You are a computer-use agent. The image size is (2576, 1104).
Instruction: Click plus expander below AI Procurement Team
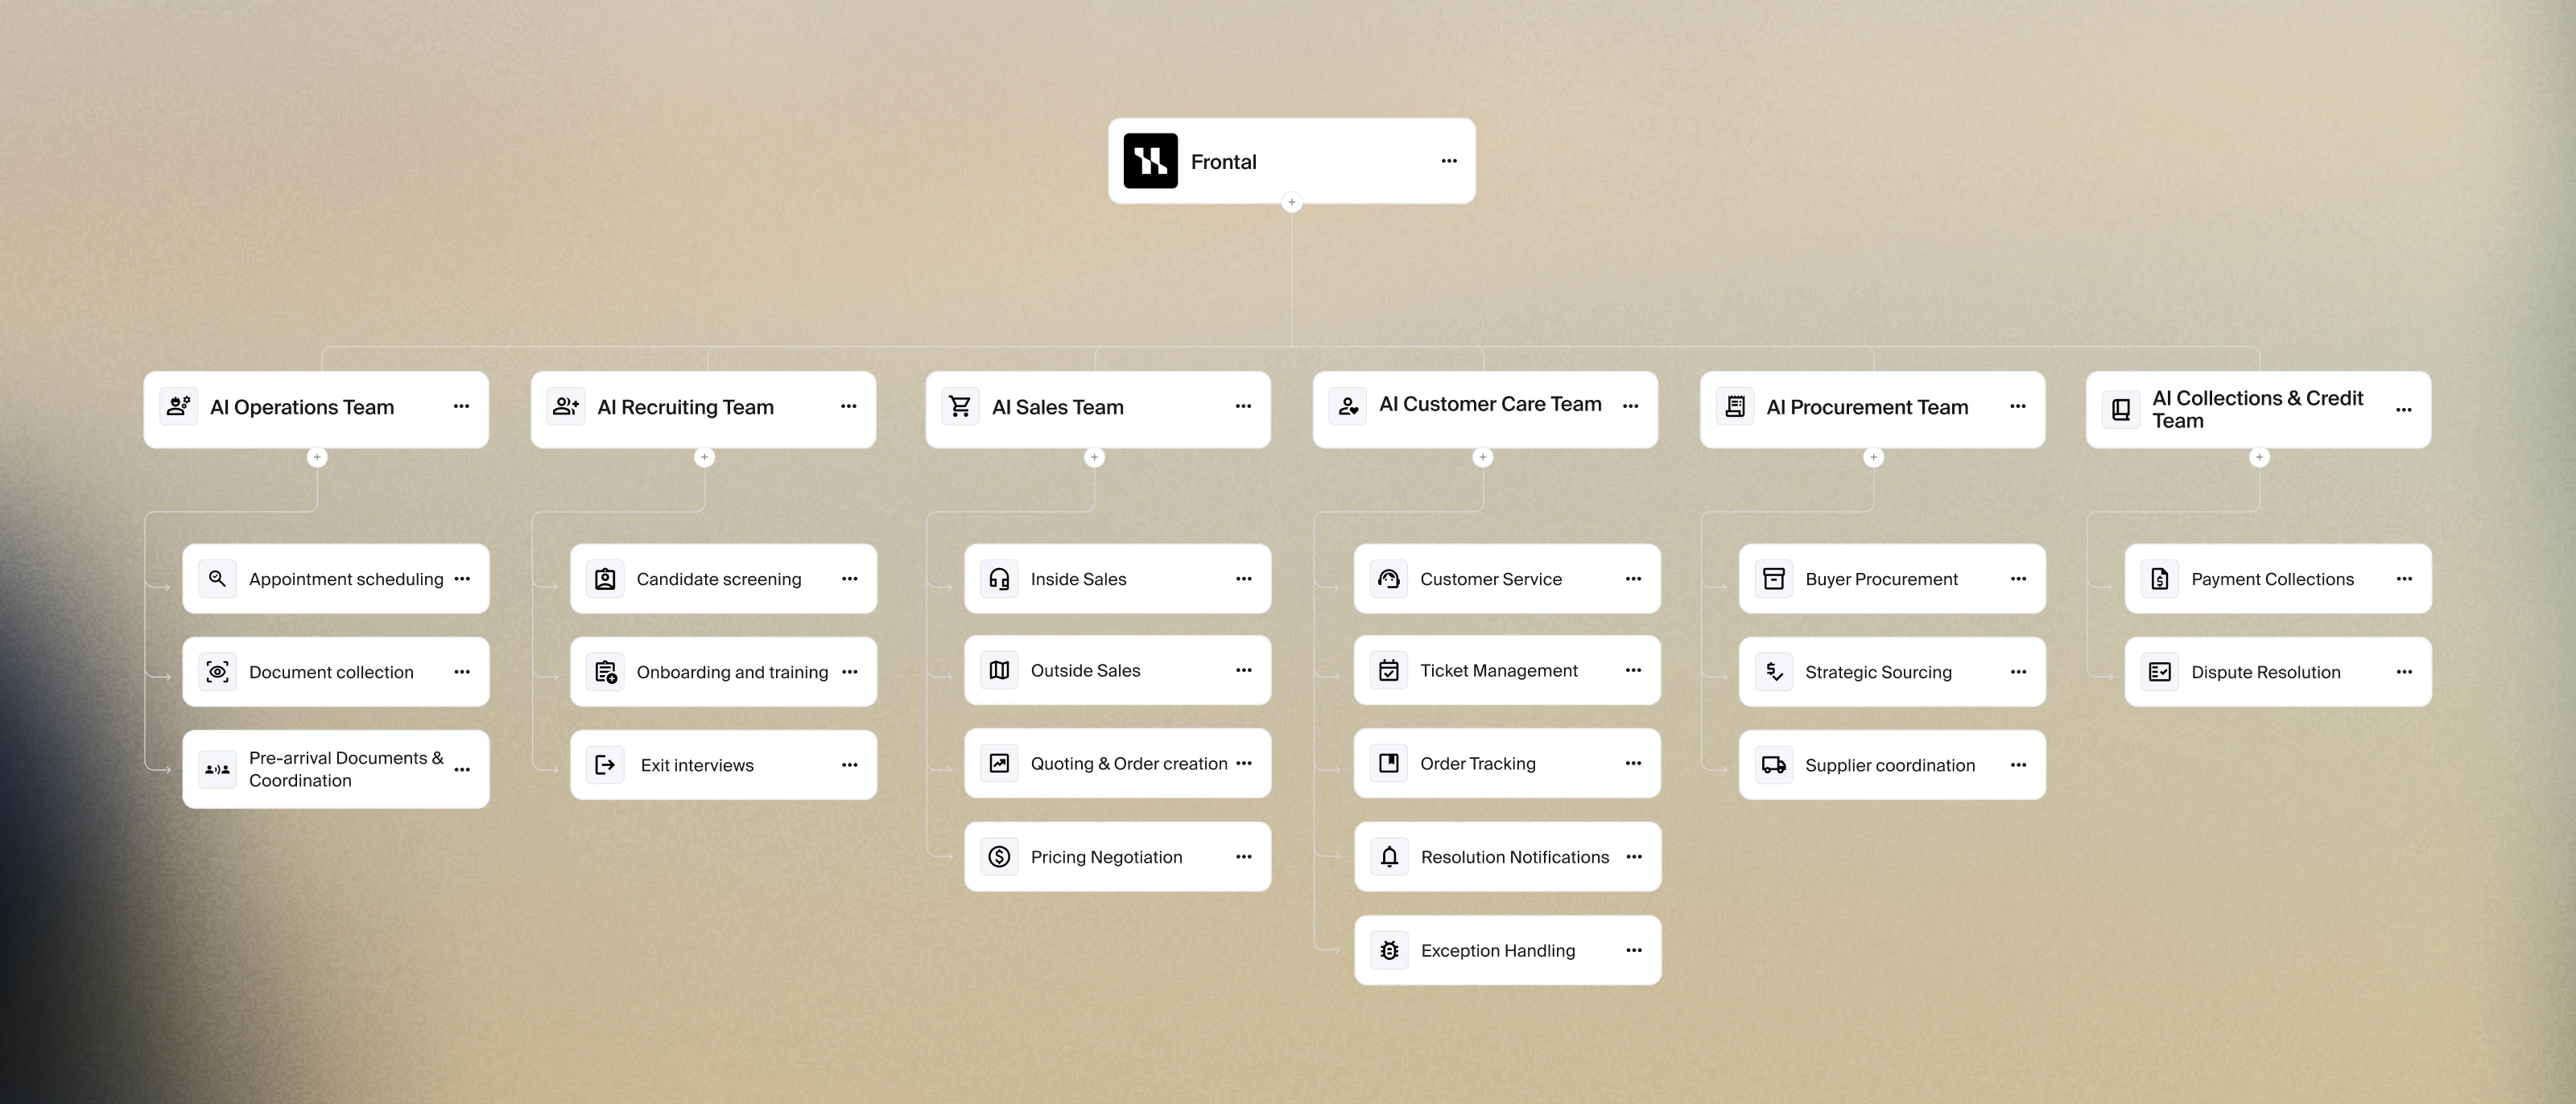[x=1873, y=457]
